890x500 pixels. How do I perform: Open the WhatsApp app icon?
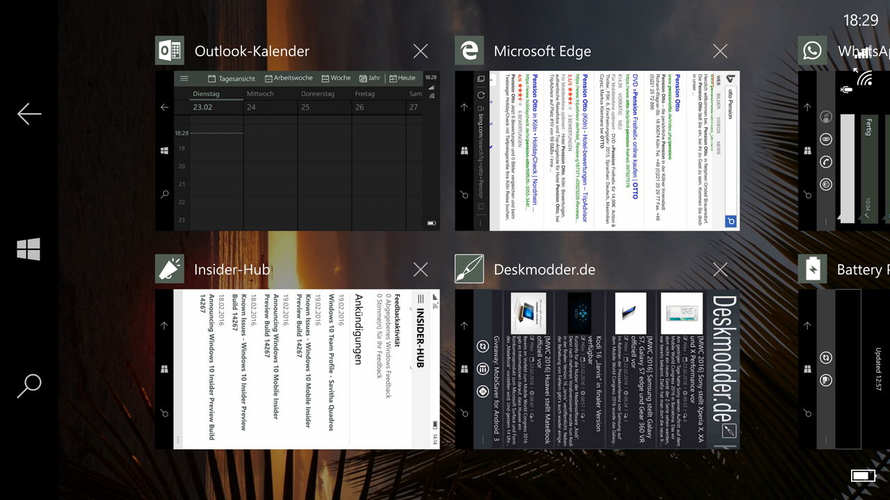click(x=812, y=51)
